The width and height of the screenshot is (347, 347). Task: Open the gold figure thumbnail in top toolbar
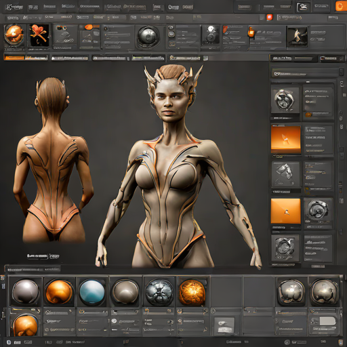pyautogui.click(x=298, y=37)
